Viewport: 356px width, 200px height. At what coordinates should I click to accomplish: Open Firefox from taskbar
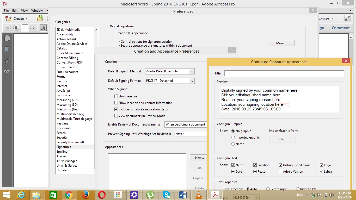pyautogui.click(x=86, y=195)
